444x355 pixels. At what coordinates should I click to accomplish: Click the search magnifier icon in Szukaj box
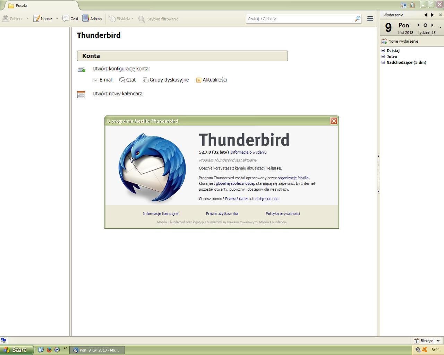coord(357,19)
